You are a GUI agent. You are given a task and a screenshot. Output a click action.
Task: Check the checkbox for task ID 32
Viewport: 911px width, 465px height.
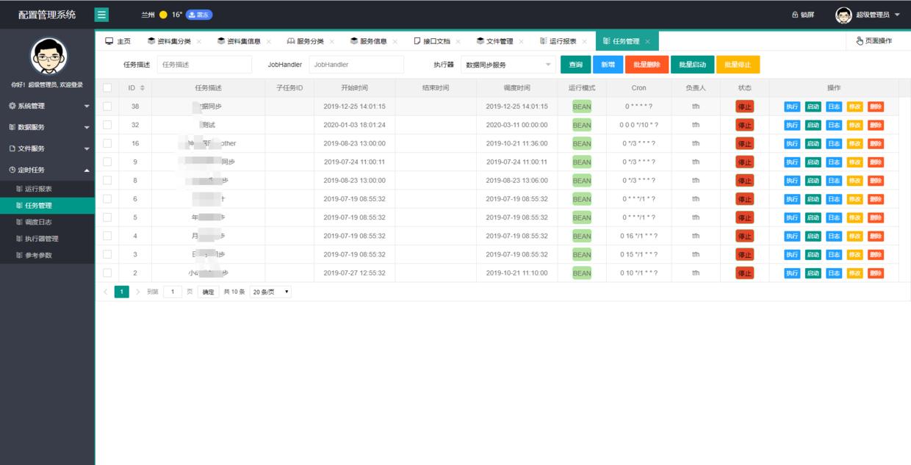pyautogui.click(x=107, y=126)
